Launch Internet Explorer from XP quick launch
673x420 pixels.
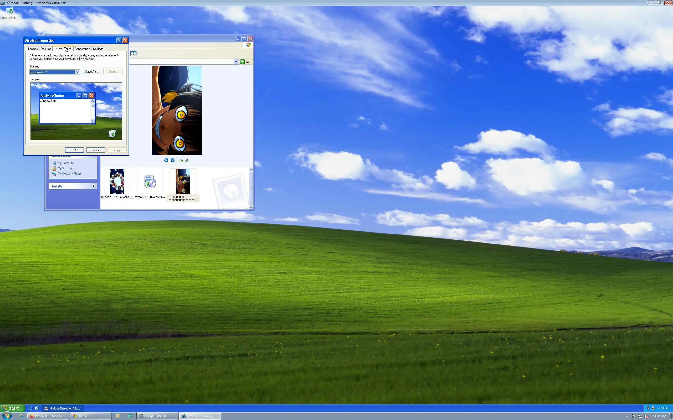point(30,408)
